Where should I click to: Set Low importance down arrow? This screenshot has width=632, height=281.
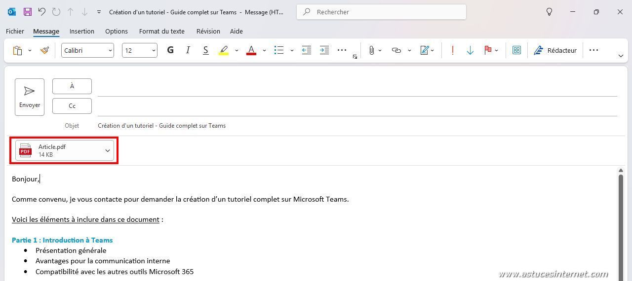coord(470,50)
